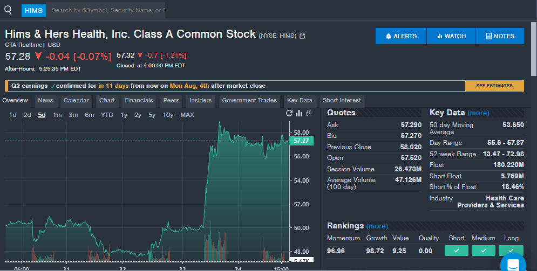Click Average Volume value 47.126M
The width and height of the screenshot is (537, 271).
(x=408, y=180)
